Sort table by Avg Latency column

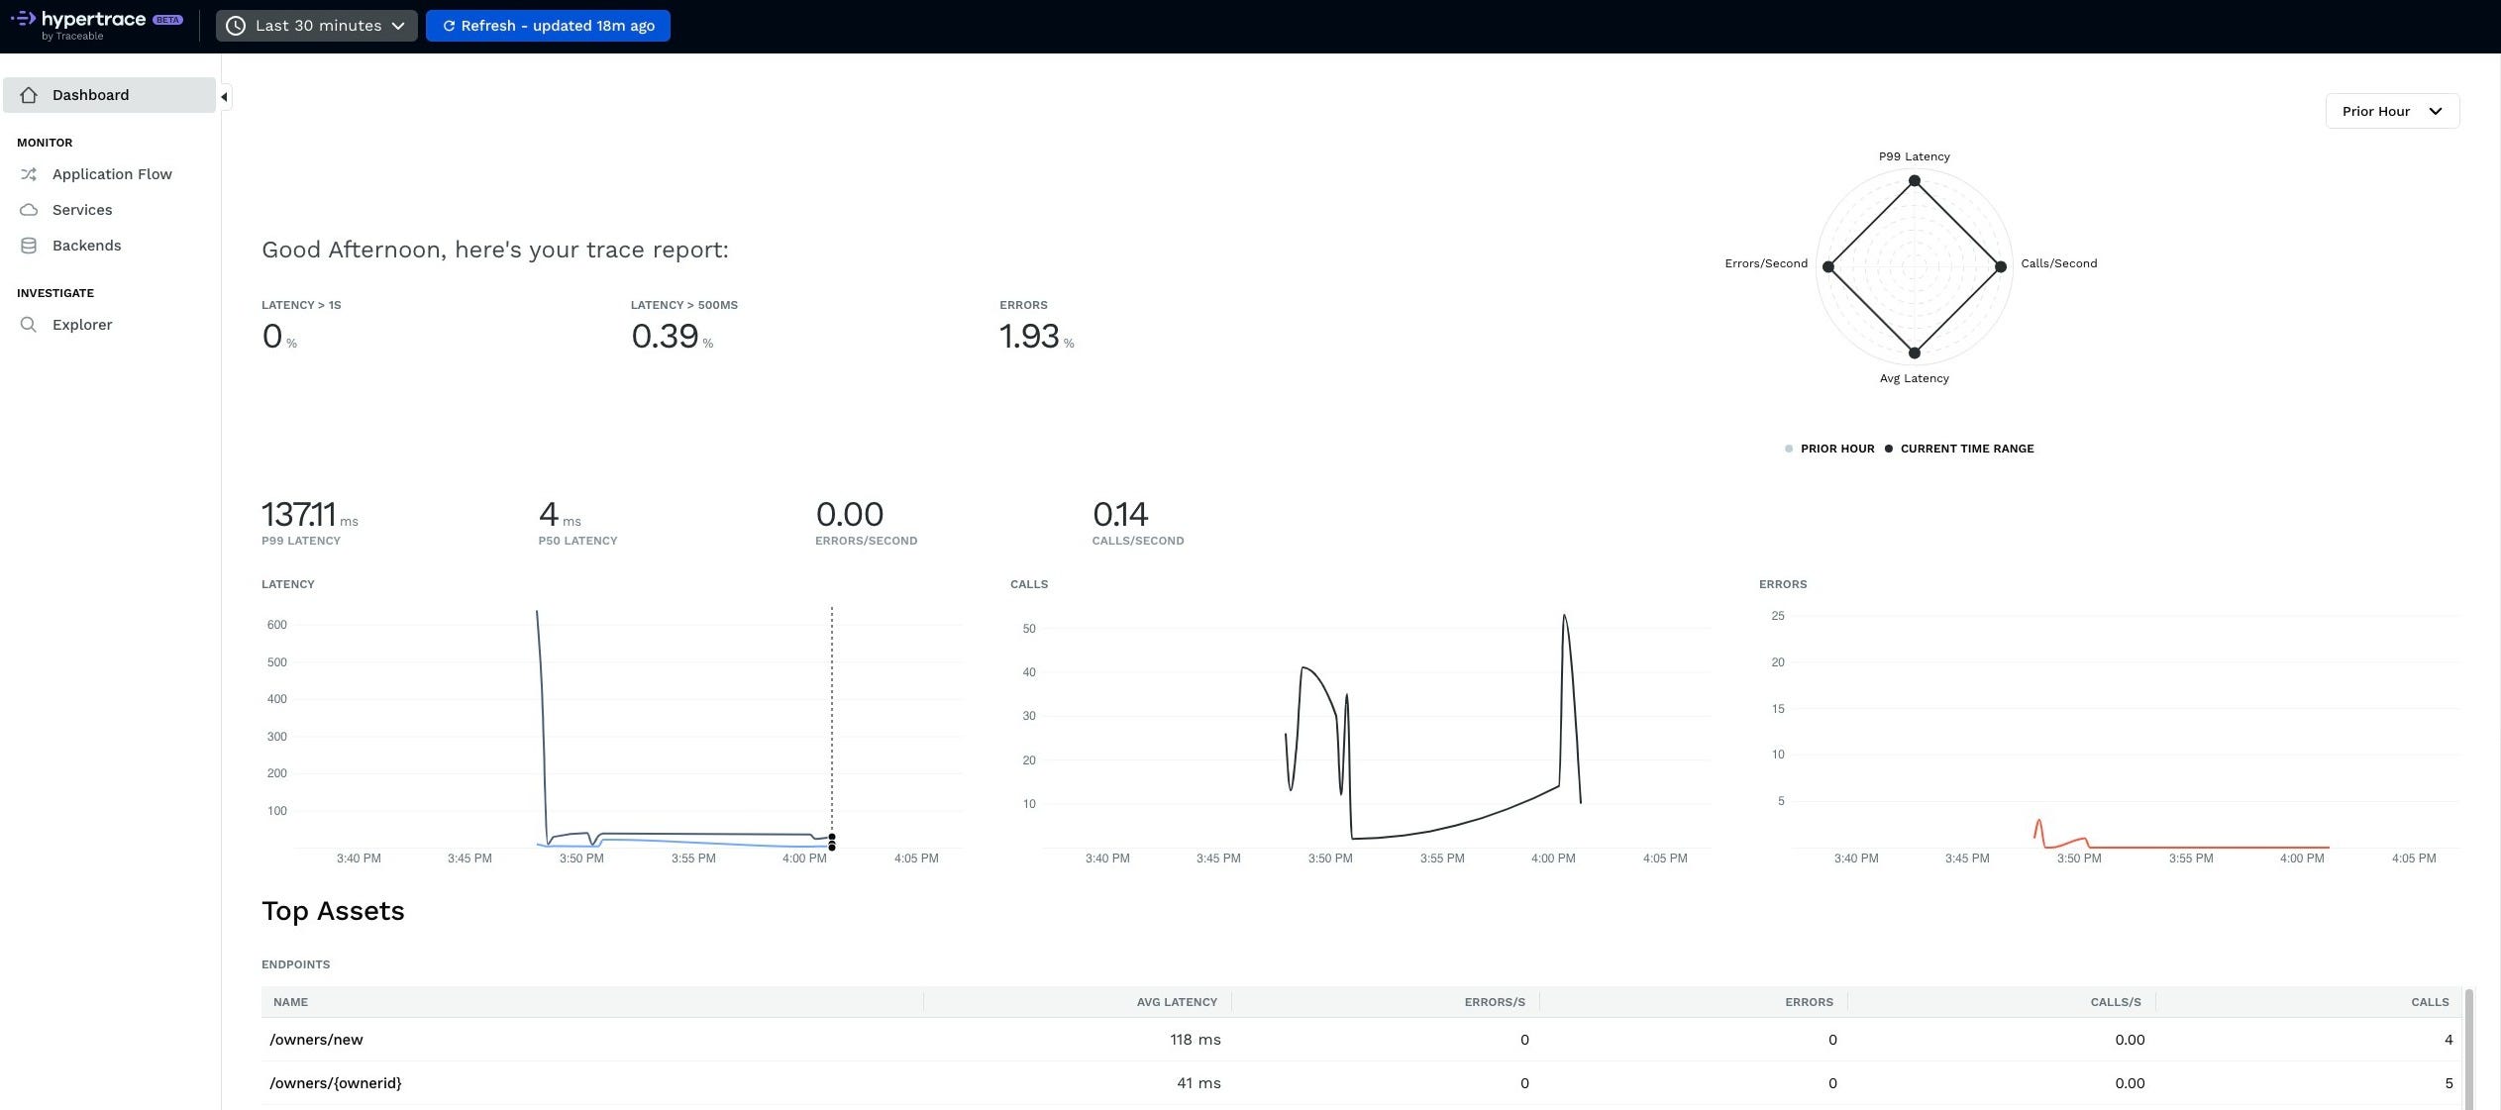1176,1002
